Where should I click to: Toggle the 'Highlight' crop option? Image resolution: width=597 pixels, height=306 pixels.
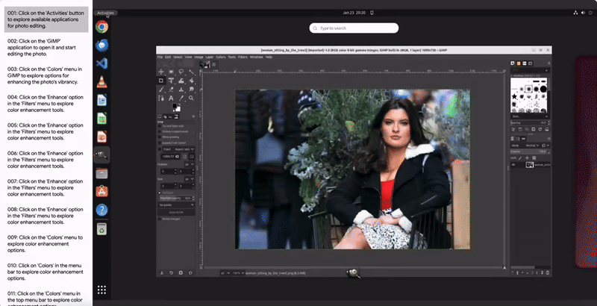pyautogui.click(x=160, y=193)
